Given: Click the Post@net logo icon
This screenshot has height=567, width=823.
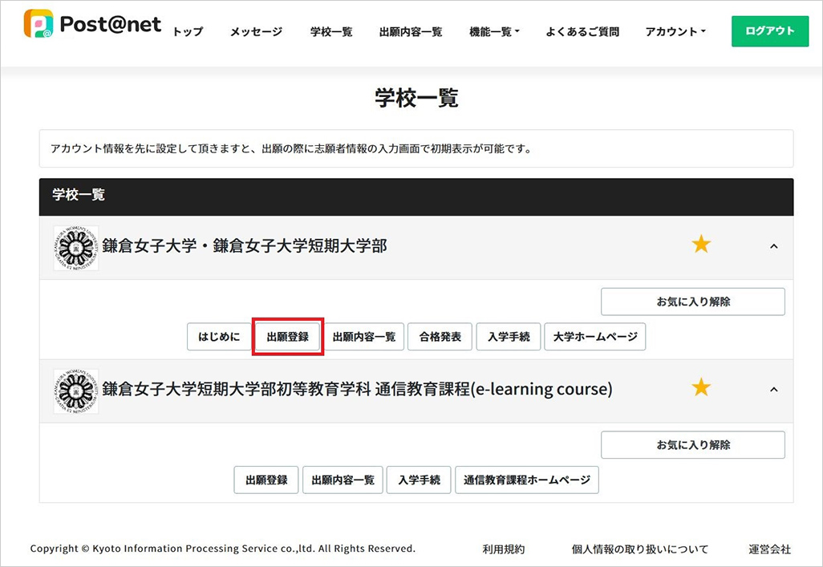Looking at the screenshot, I should (x=39, y=23).
